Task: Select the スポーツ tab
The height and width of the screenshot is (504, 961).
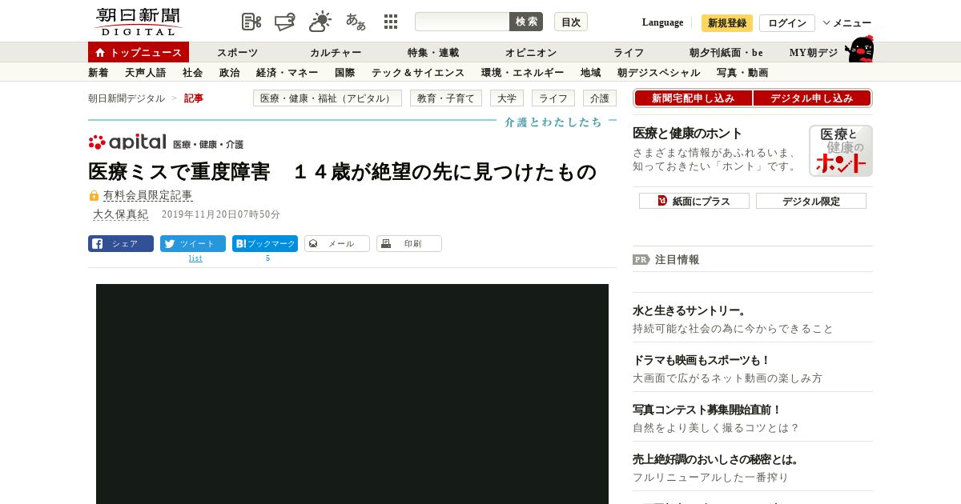Action: coord(237,52)
